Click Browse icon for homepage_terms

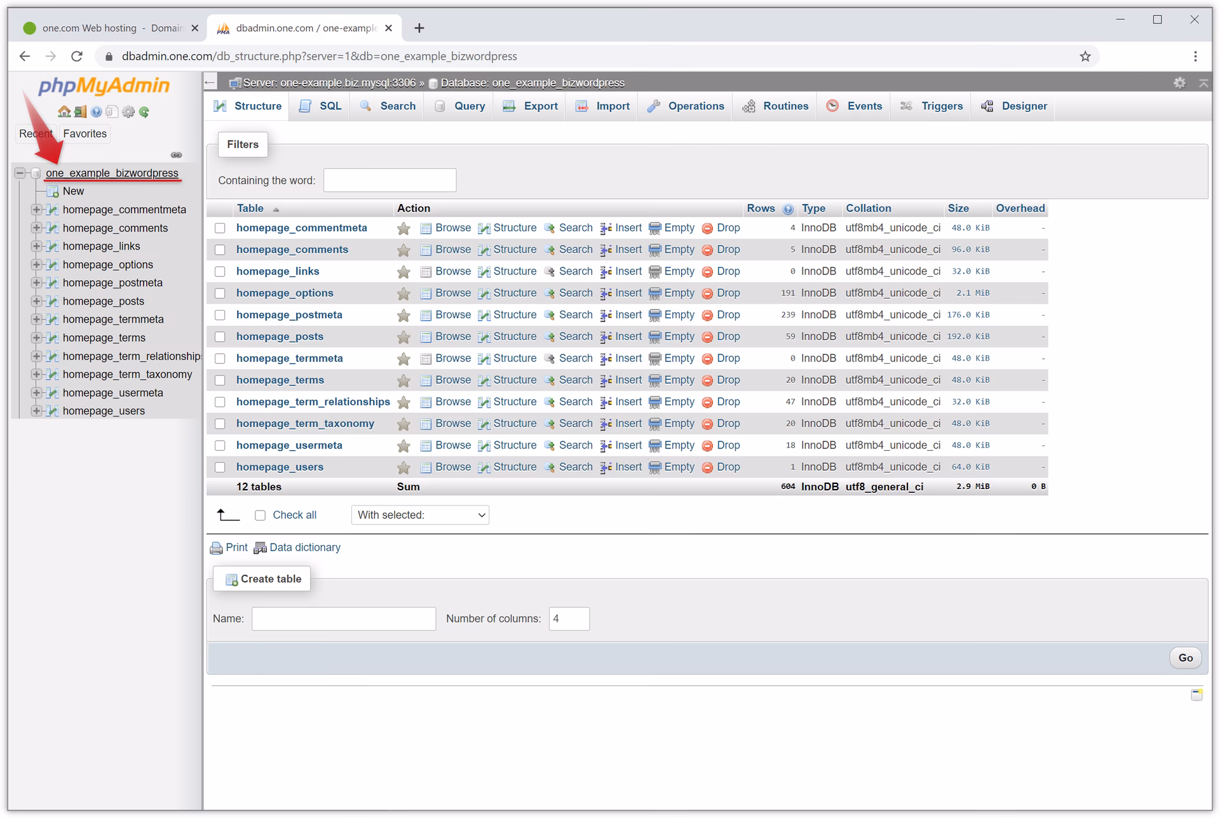426,380
